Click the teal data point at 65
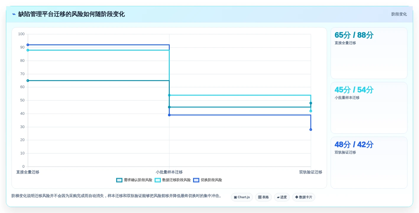Image resolution: width=419 pixels, height=213 pixels. (28, 80)
